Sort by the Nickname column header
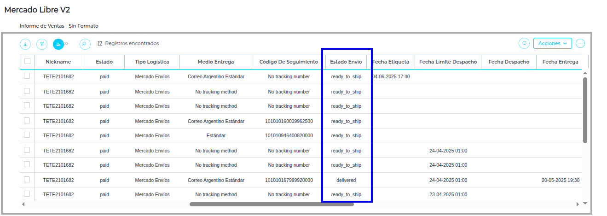 (x=58, y=62)
